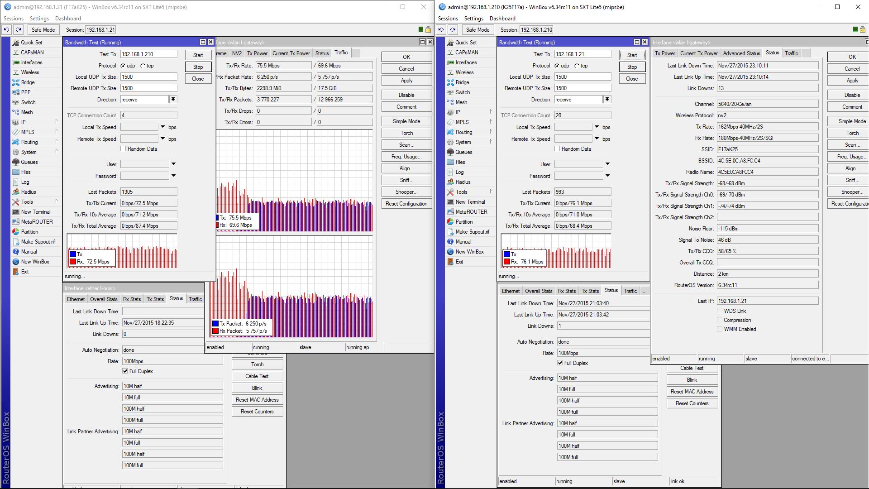Toggle Full Duplex in left ether1-local window

click(125, 371)
